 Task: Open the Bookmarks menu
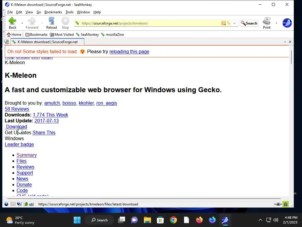[53, 12]
